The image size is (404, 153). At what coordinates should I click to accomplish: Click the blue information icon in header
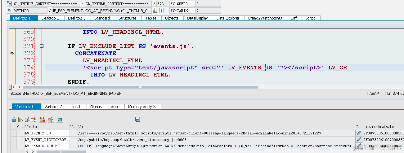tap(161, 11)
